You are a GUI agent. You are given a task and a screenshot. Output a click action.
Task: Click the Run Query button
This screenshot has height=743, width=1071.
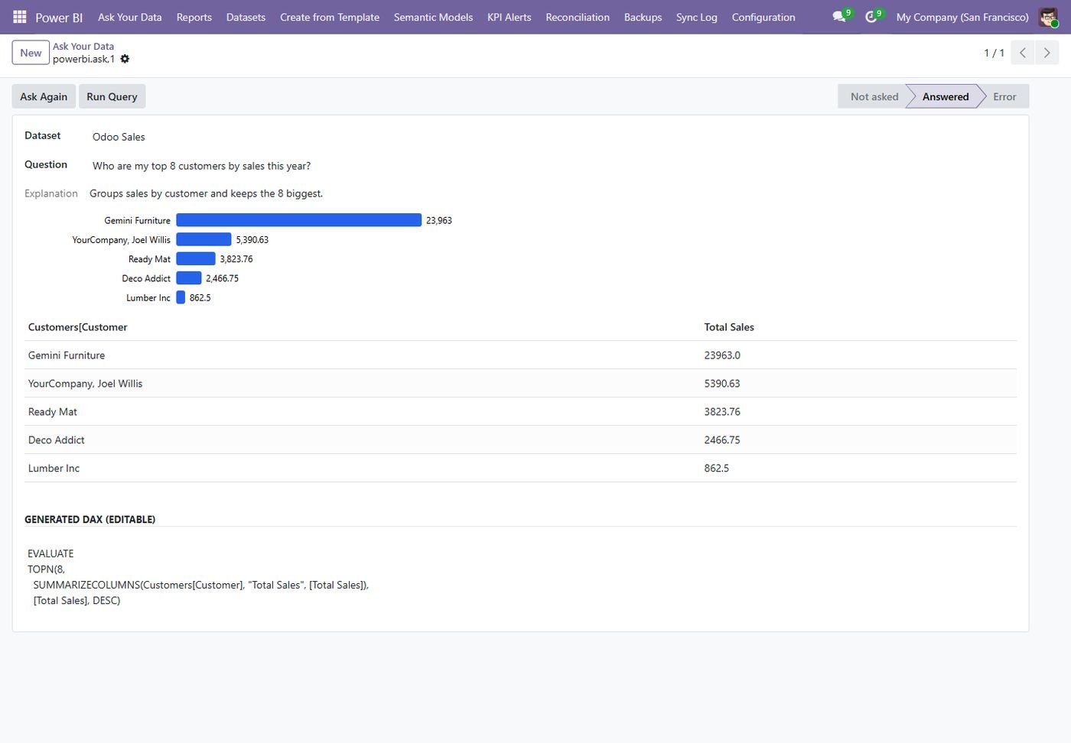coord(112,96)
